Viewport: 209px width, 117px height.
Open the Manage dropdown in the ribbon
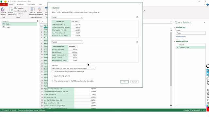pyautogui.click(x=19, y=14)
